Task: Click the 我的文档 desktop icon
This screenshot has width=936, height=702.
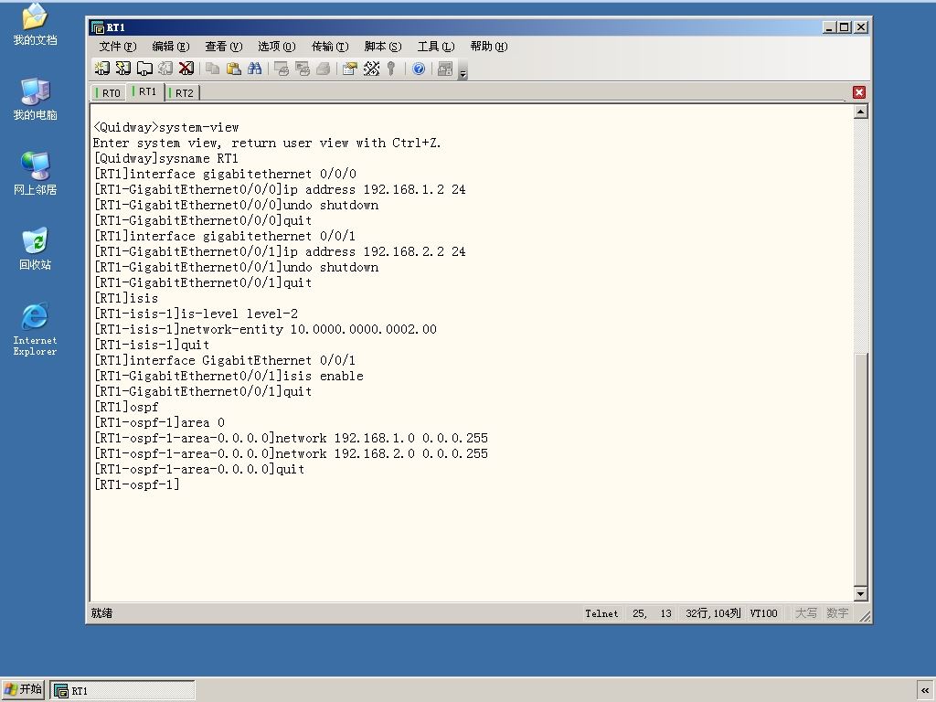Action: (x=36, y=25)
